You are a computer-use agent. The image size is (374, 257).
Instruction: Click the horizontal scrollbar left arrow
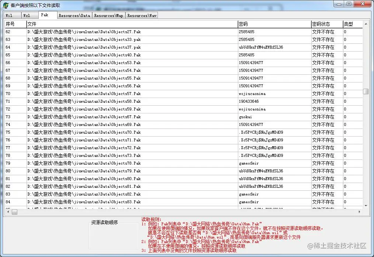click(8, 212)
